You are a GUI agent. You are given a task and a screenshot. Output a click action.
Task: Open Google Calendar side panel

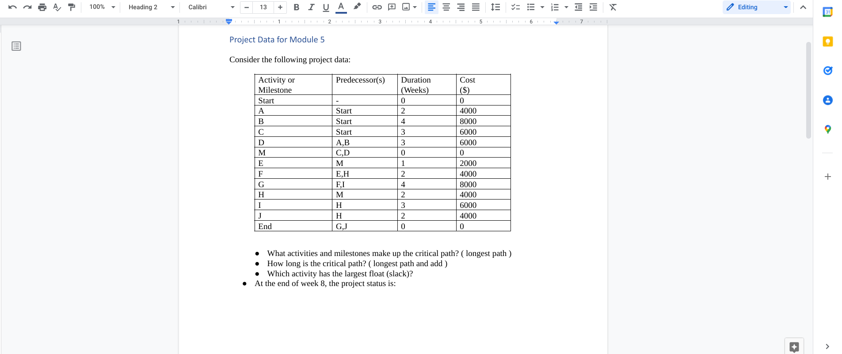click(x=828, y=12)
